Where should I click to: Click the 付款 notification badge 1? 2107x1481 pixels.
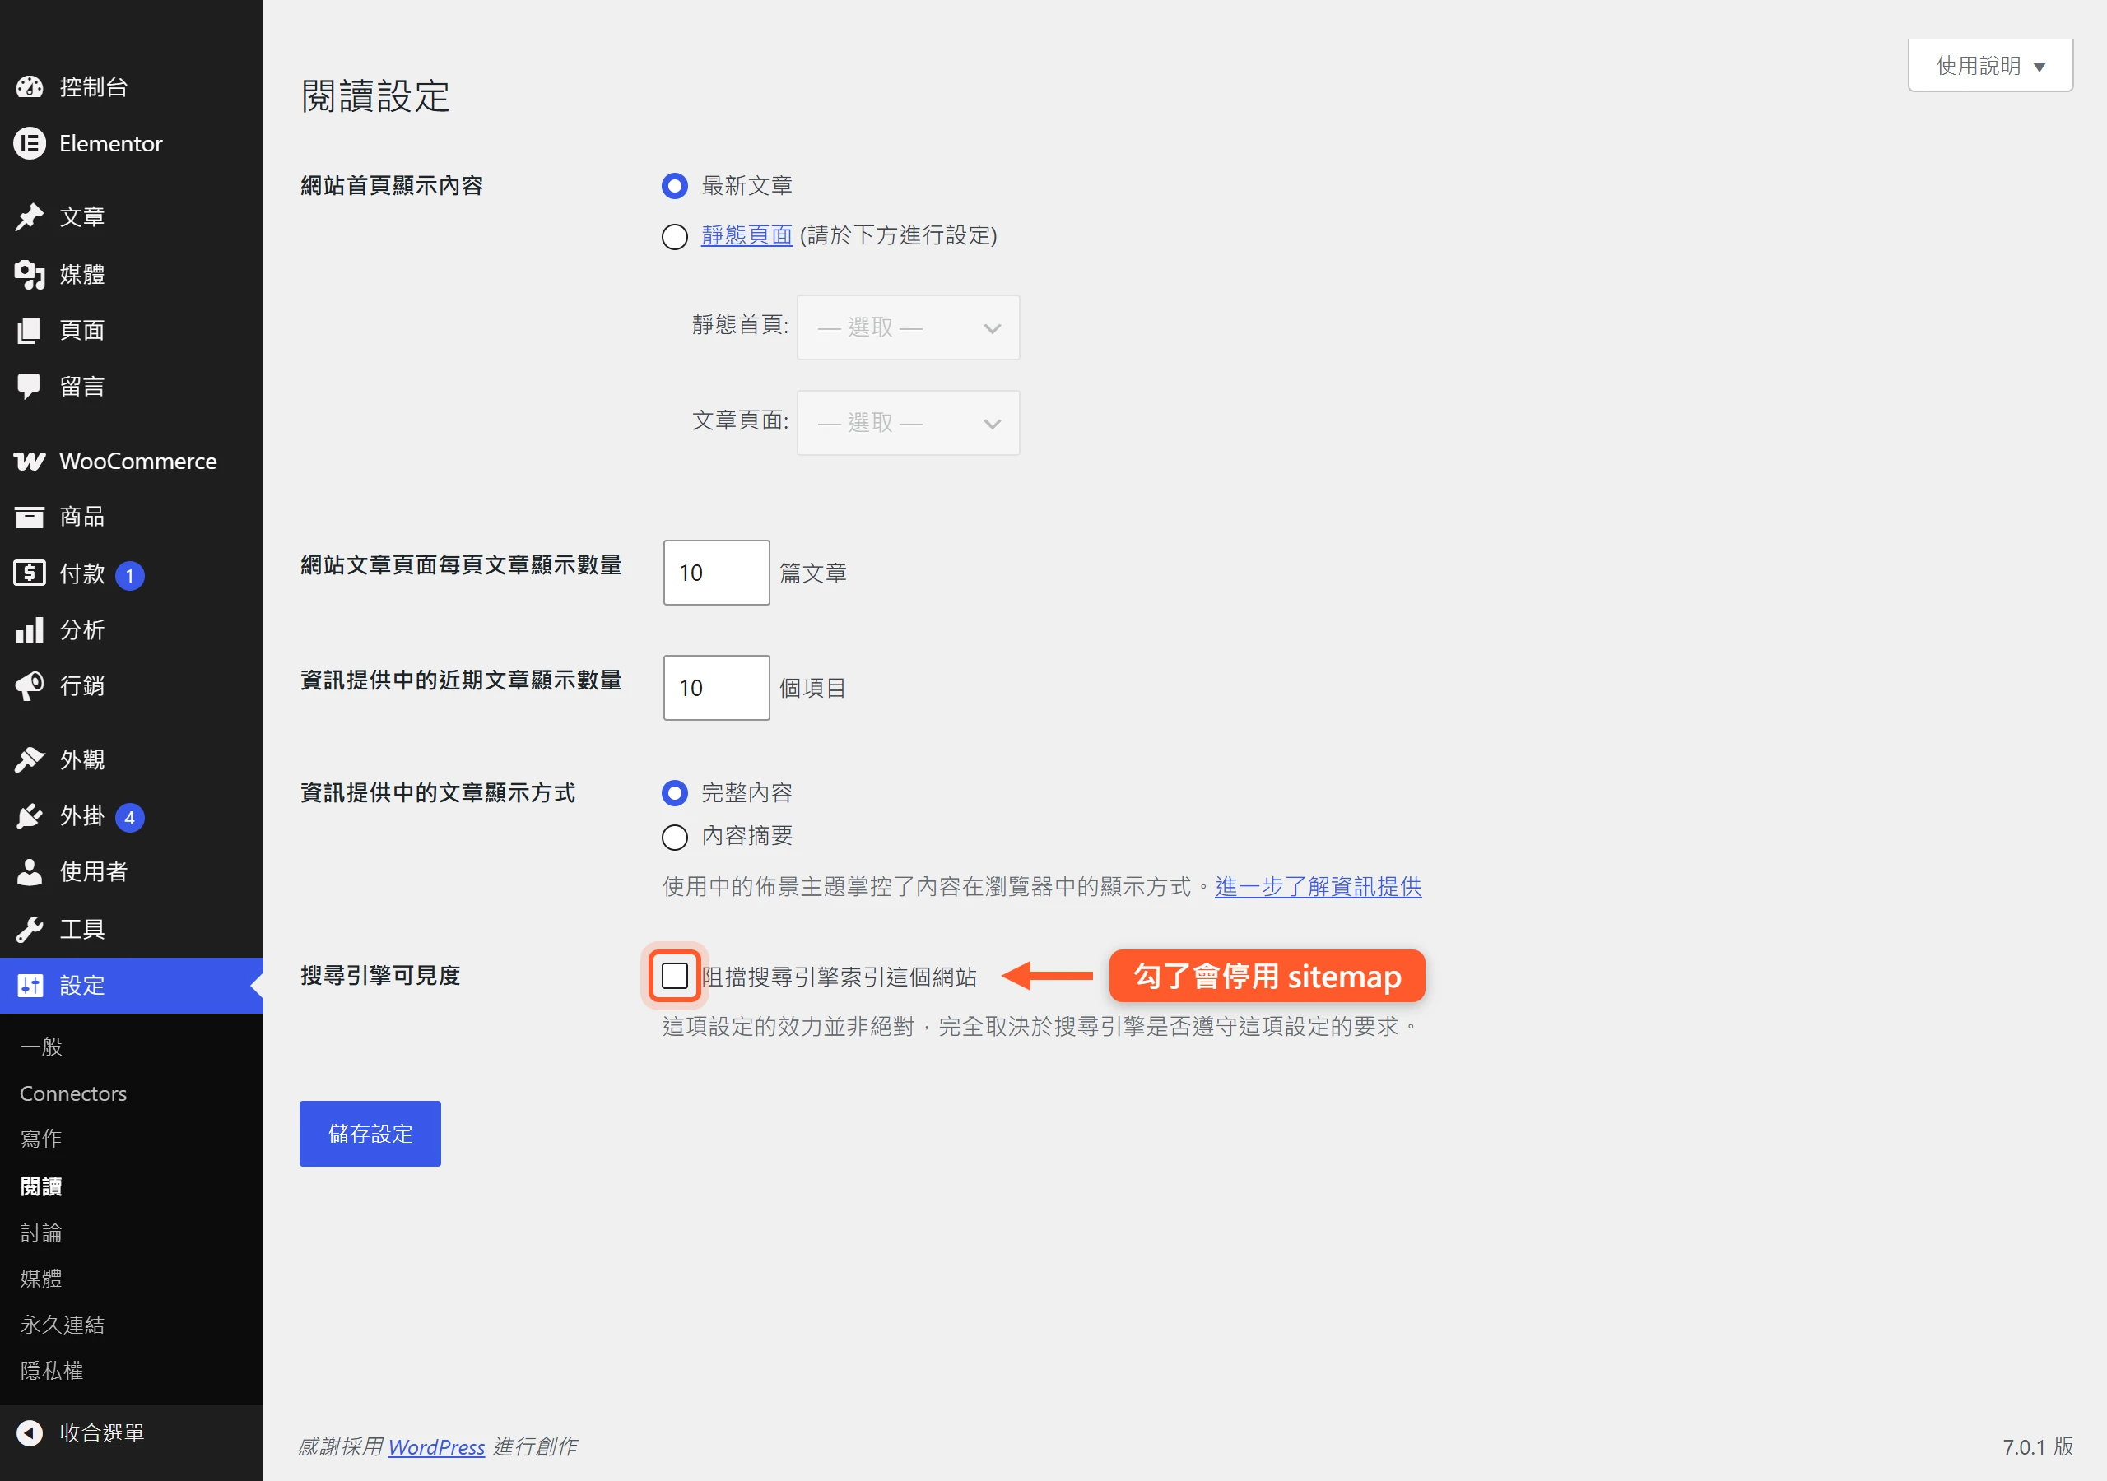click(130, 575)
